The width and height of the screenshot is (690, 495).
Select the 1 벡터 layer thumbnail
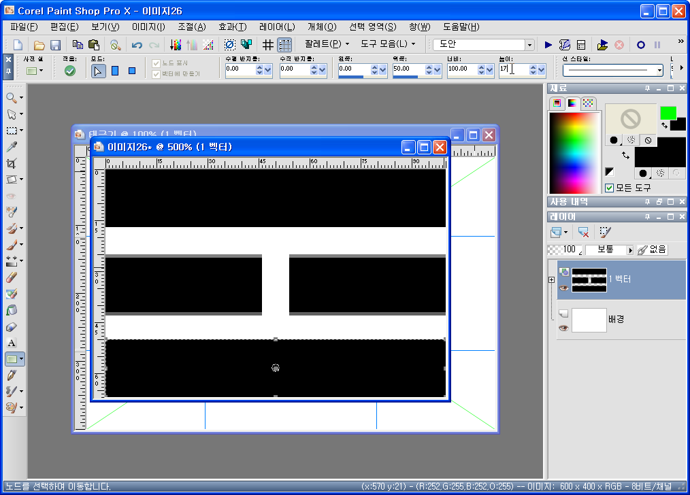(589, 280)
